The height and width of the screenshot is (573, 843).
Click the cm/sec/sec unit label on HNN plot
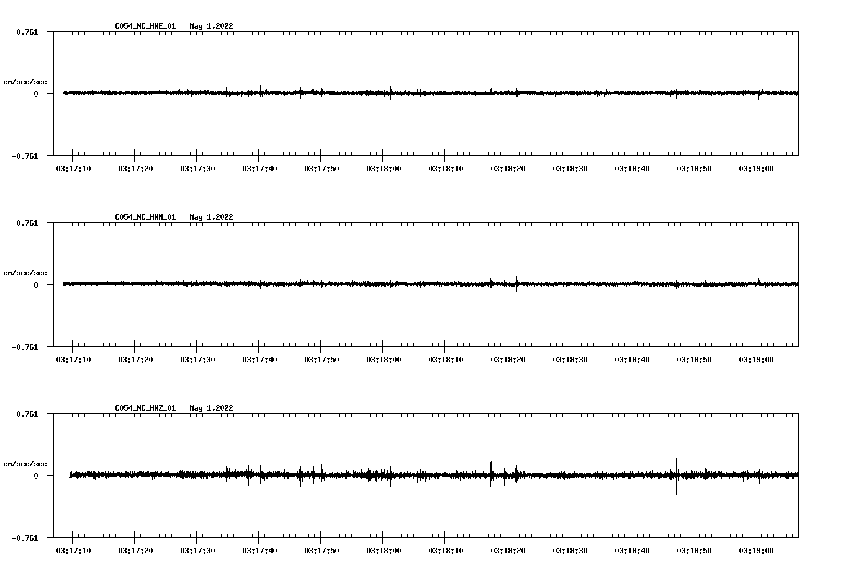pos(25,273)
